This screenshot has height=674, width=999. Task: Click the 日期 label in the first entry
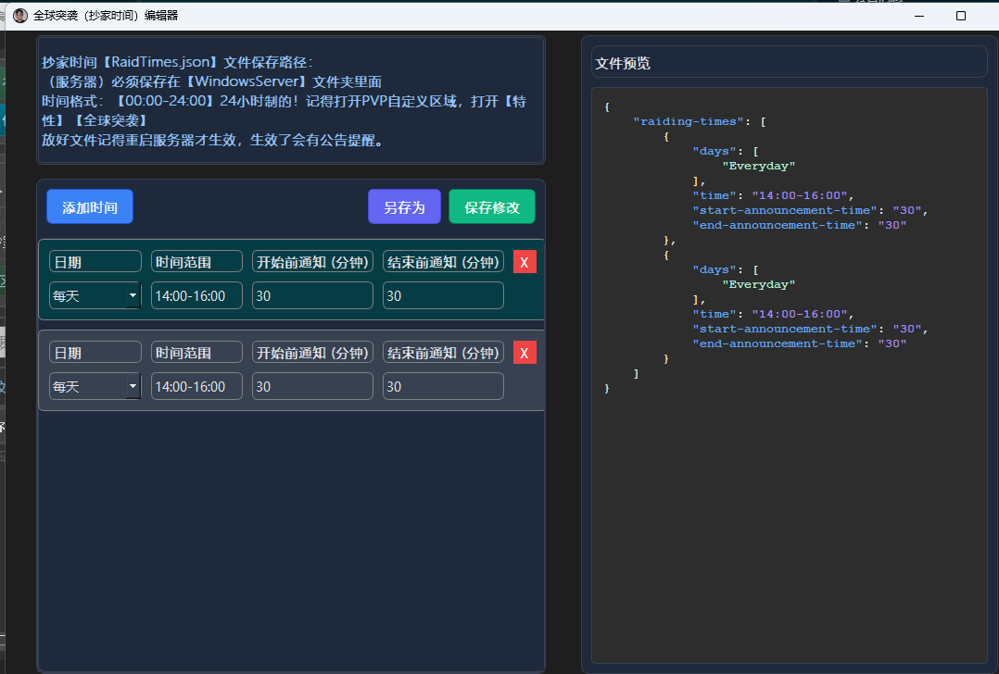pos(95,262)
